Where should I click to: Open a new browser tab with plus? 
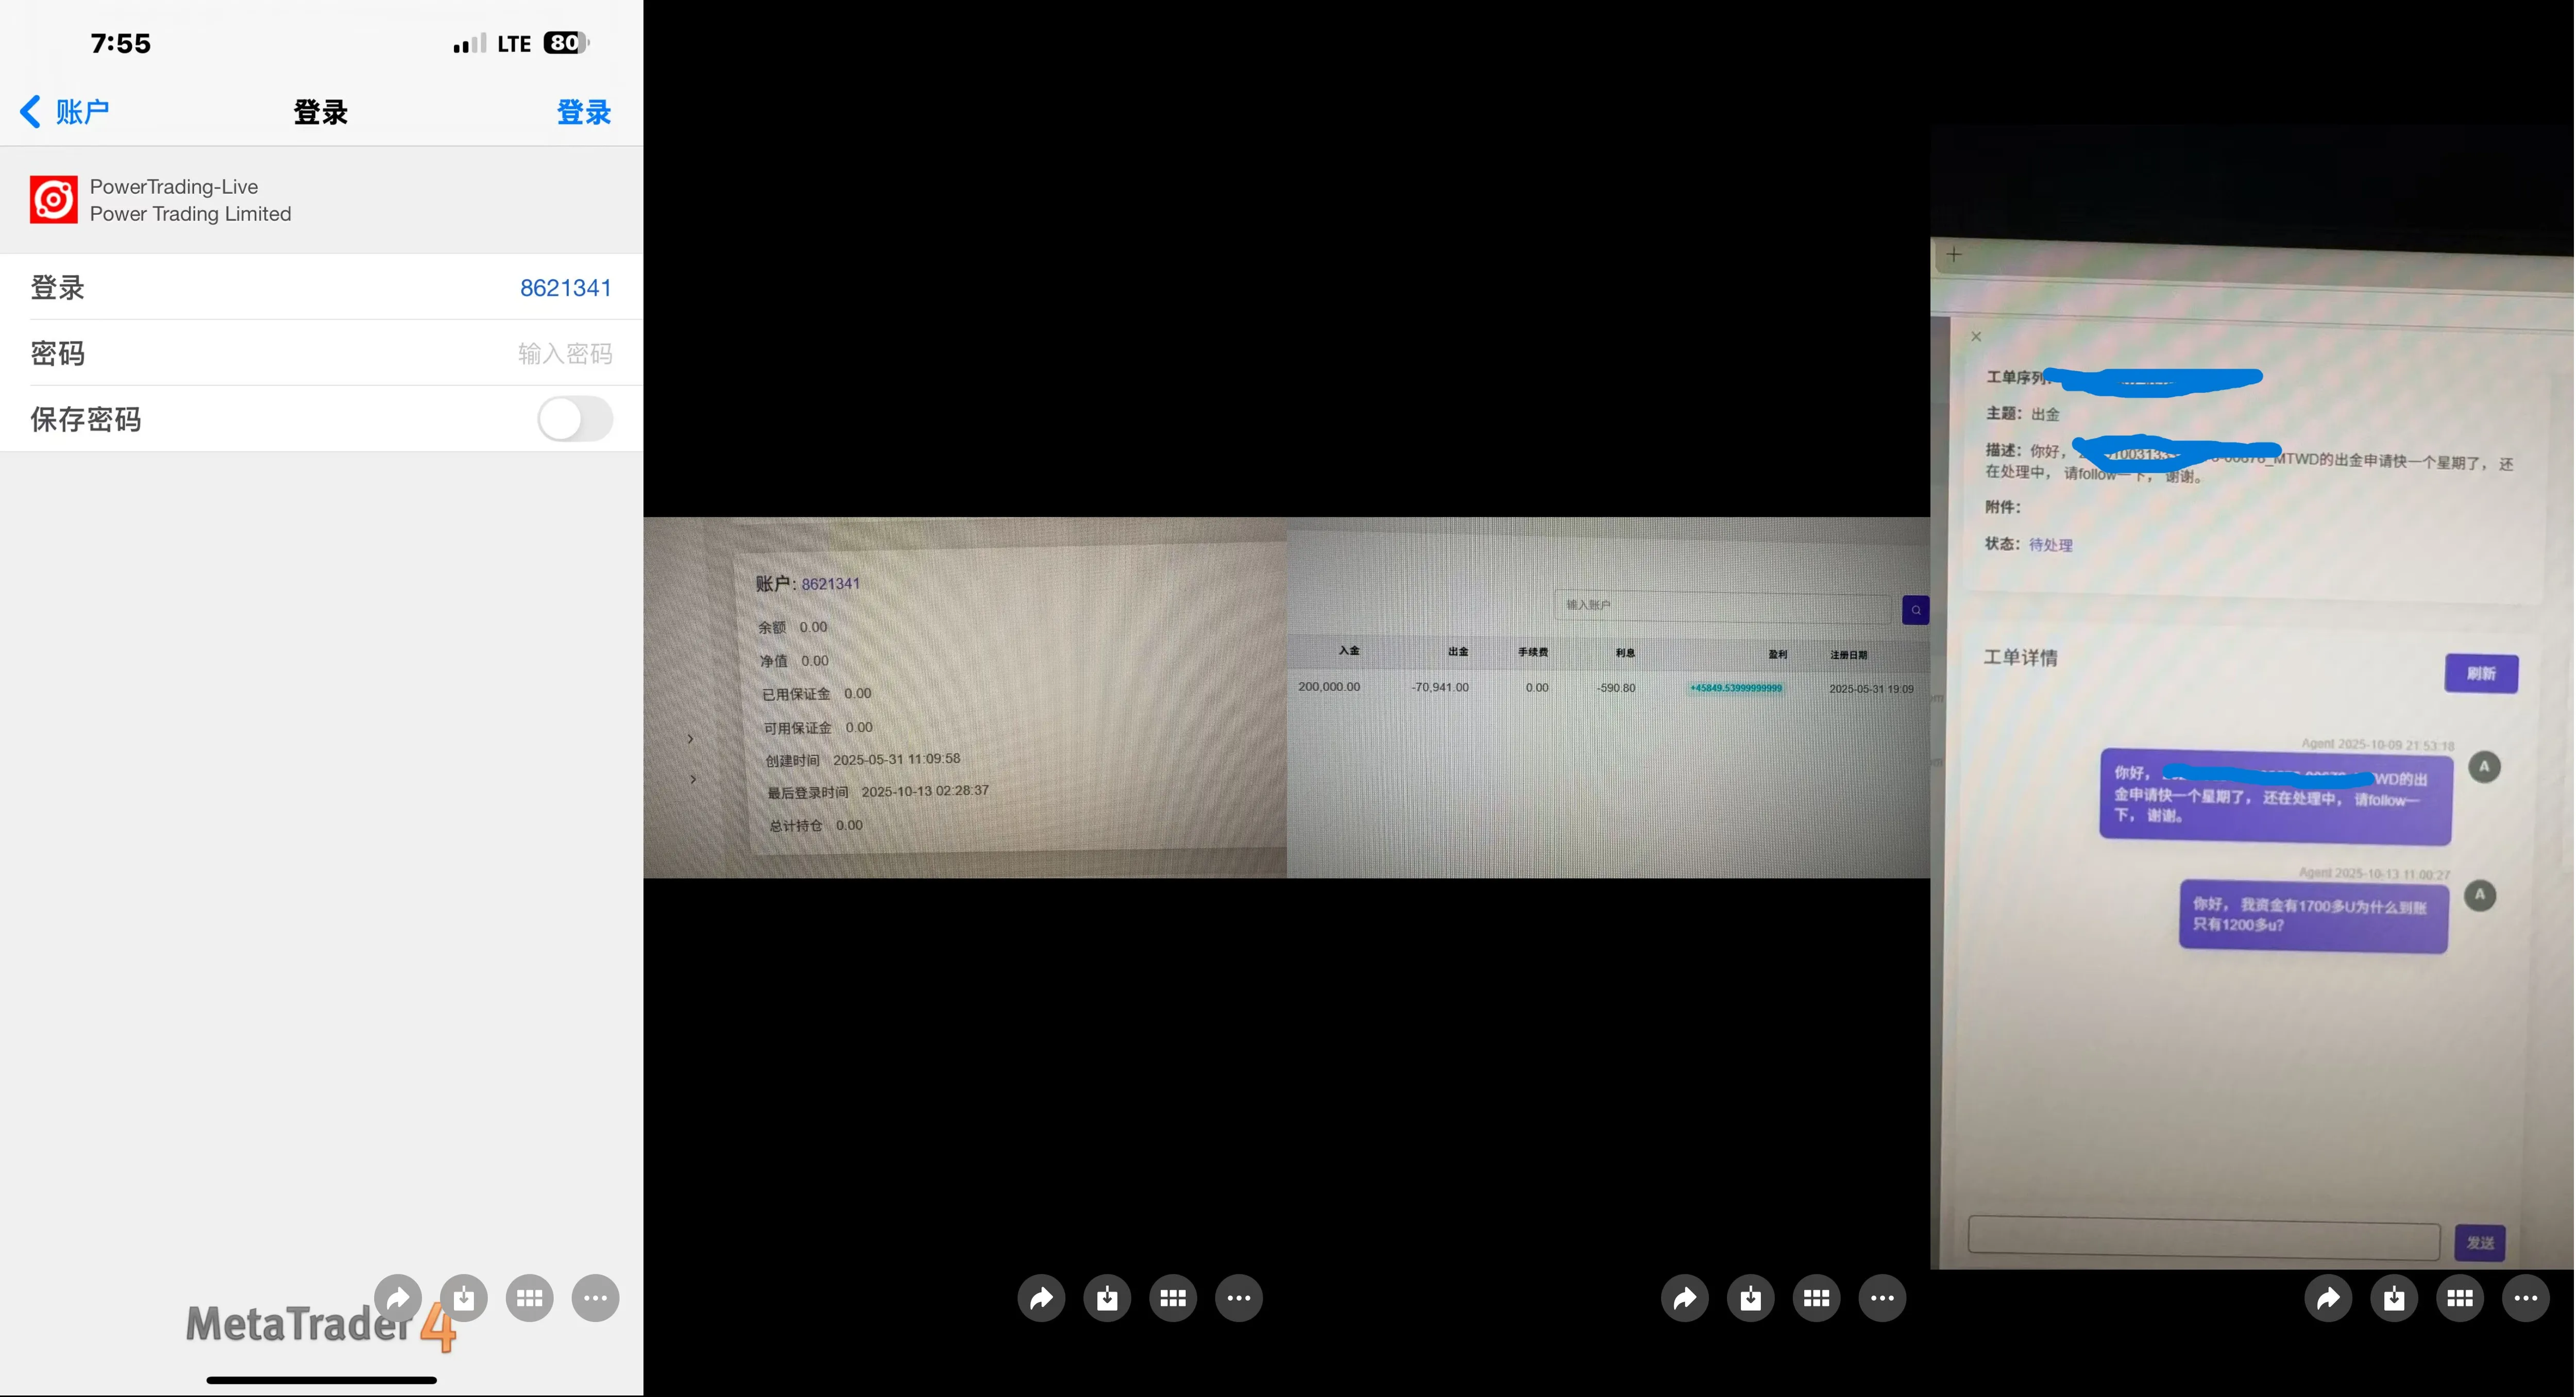pyautogui.click(x=1954, y=255)
